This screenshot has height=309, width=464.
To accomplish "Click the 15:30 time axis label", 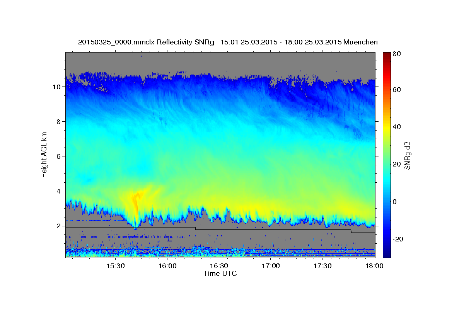I will coord(115,266).
